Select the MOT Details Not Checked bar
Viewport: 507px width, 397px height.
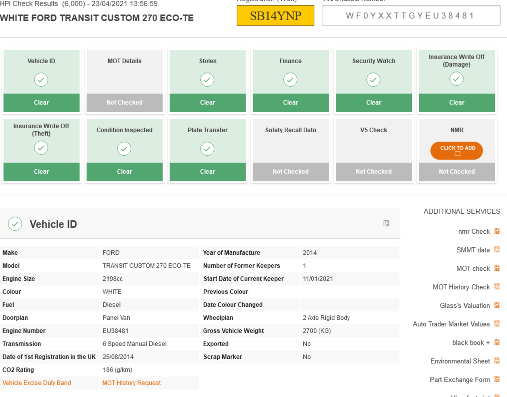(124, 102)
